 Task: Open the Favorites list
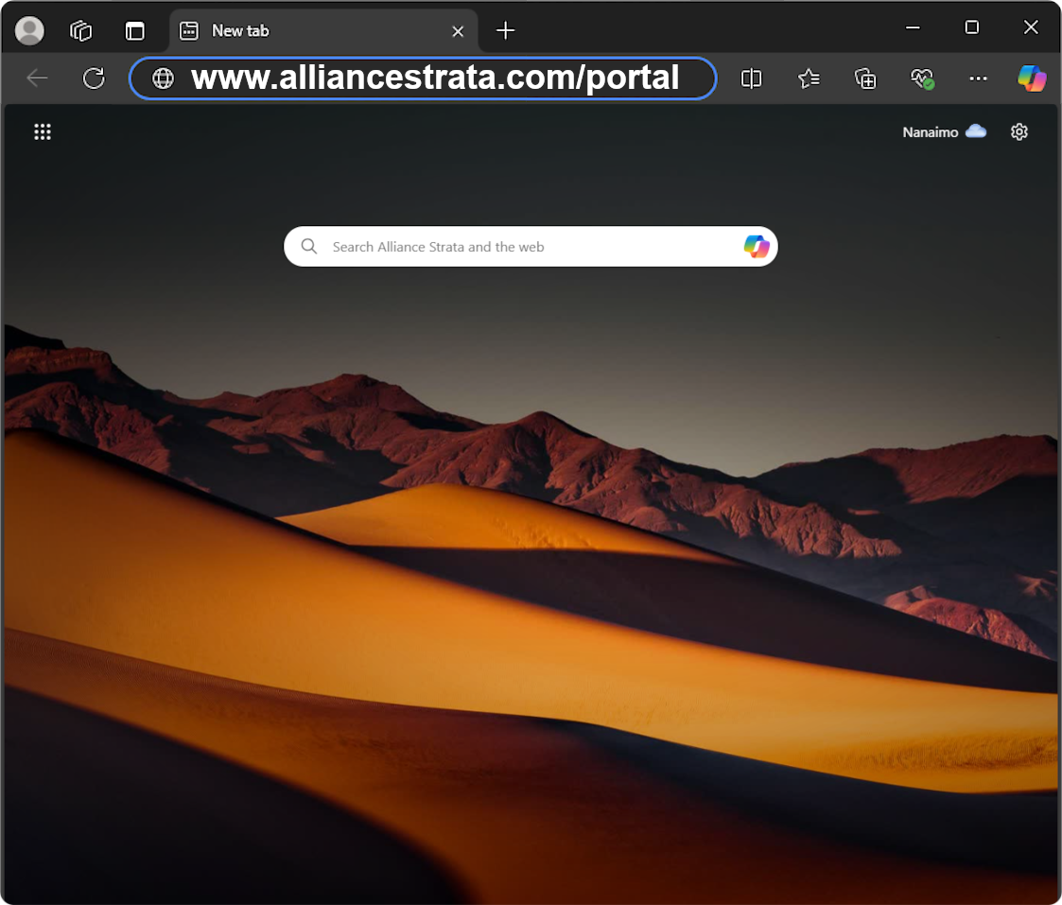coord(809,78)
